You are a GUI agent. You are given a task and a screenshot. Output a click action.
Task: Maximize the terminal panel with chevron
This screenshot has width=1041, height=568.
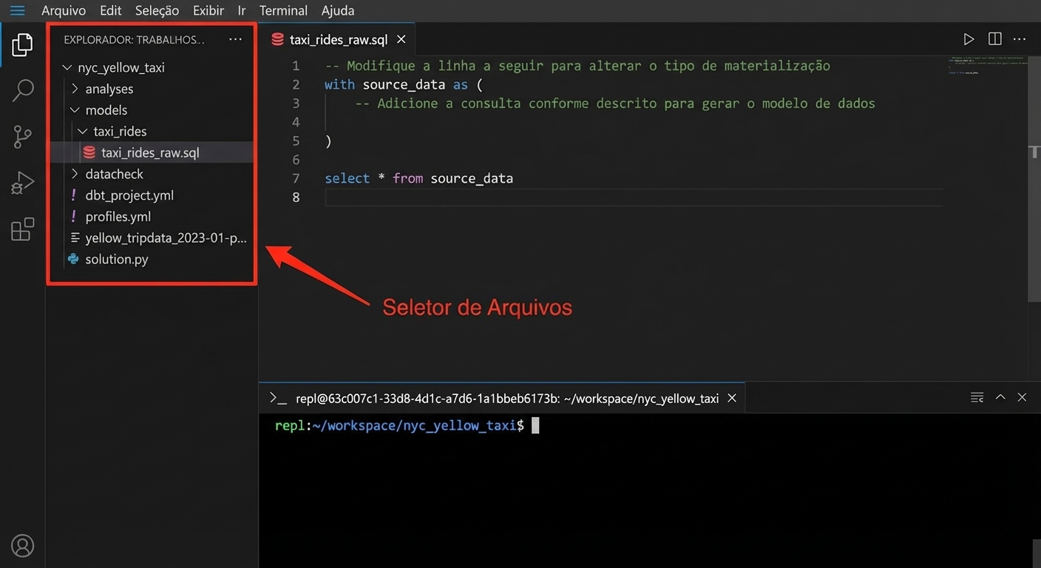pyautogui.click(x=1000, y=397)
